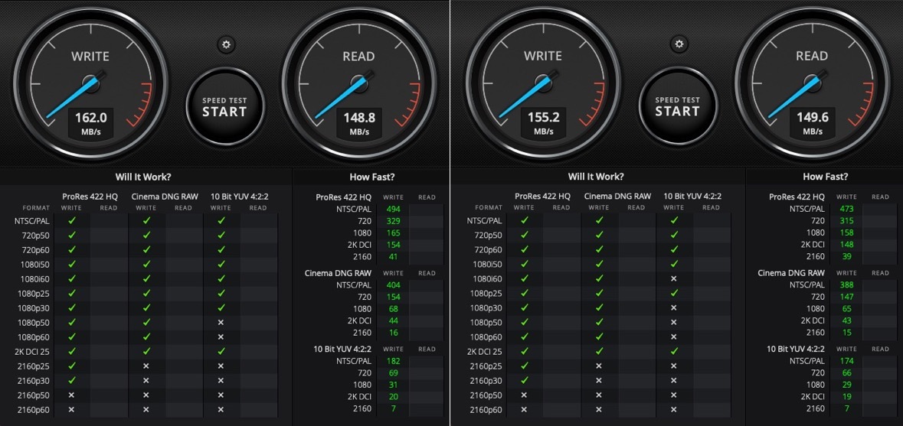Select ProRes 1080 write value 158
903x426 pixels.
846,233
